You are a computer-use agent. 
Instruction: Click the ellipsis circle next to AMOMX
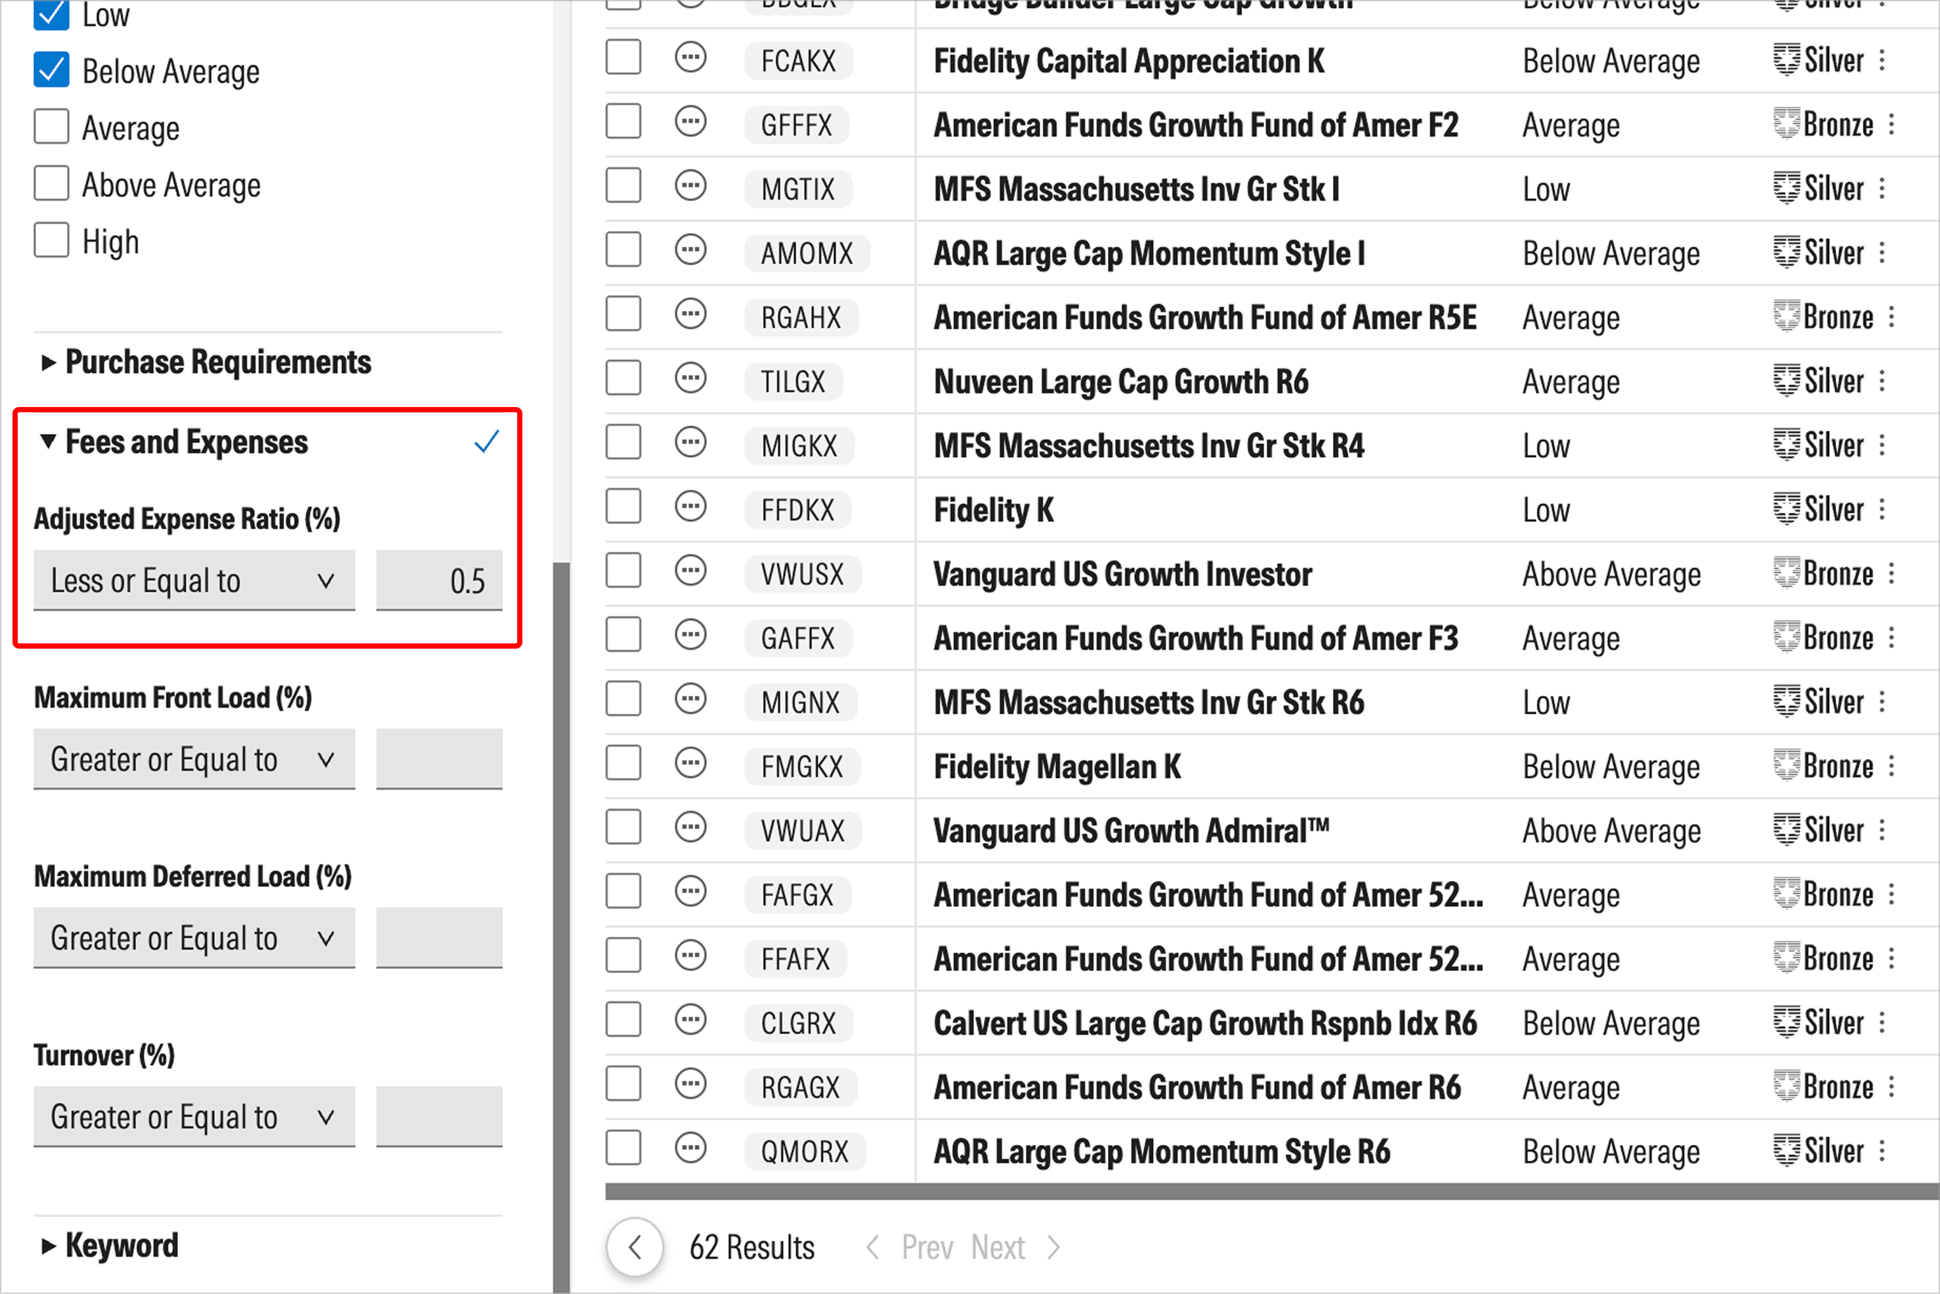click(x=690, y=250)
